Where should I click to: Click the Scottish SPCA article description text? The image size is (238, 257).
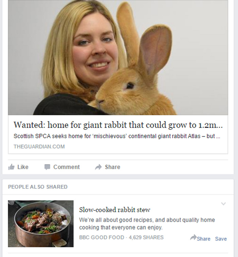[x=117, y=136]
